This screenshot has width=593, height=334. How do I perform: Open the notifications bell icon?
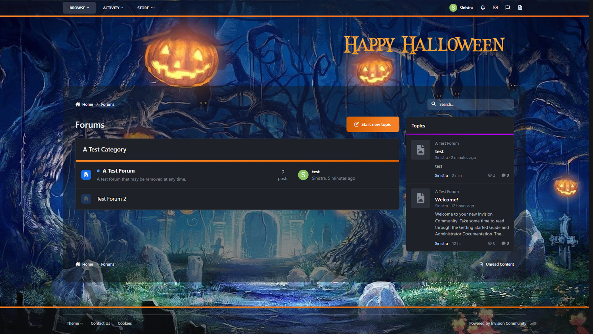click(x=483, y=7)
